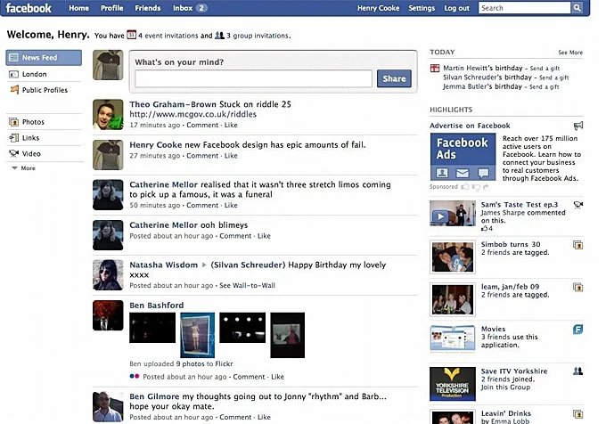Click the London network icon

tap(13, 74)
